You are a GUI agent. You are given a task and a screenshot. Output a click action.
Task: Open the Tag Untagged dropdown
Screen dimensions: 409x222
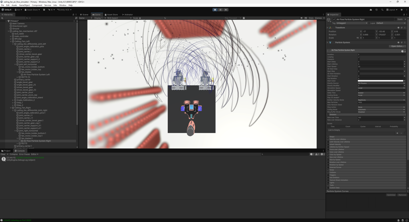coord(352,23)
